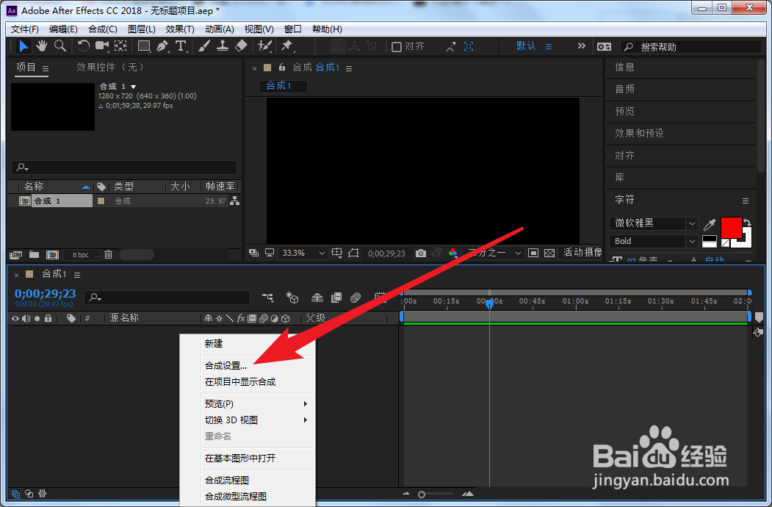Click the 8 bpc color depth button

click(80, 255)
